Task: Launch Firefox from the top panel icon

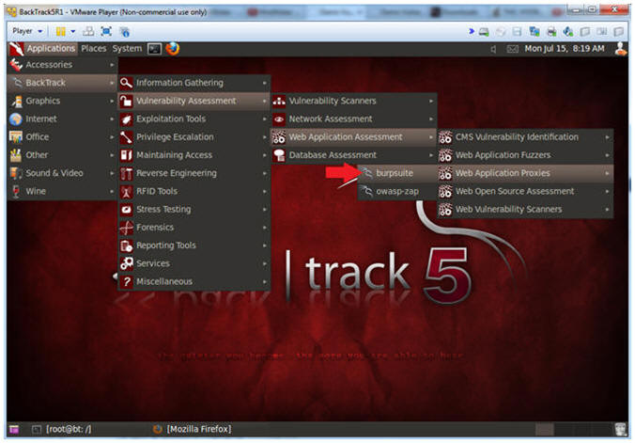Action: pos(173,49)
